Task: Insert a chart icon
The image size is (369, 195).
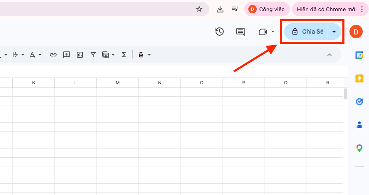Action: [x=80, y=55]
